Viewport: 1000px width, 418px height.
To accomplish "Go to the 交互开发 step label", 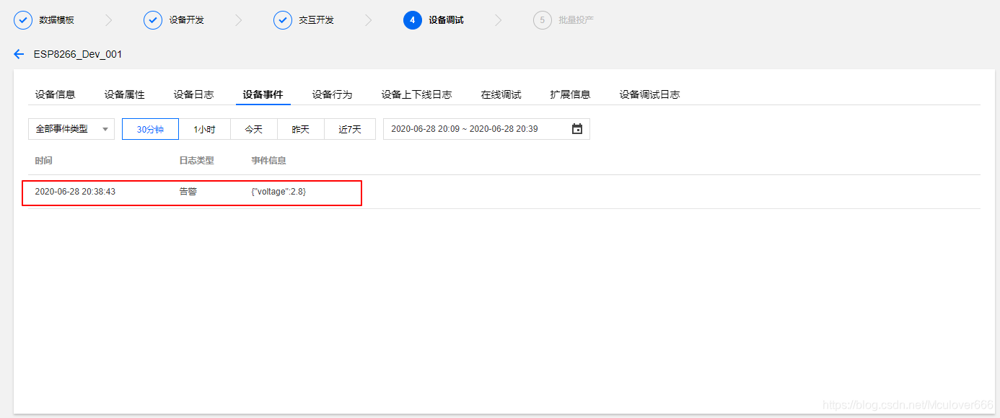I will pos(317,20).
